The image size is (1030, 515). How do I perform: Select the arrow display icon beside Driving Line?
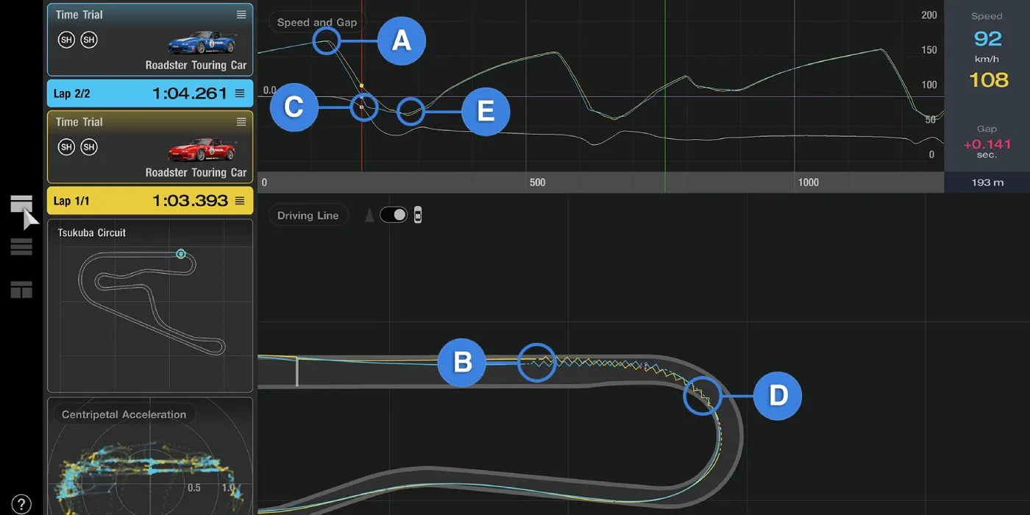(368, 214)
